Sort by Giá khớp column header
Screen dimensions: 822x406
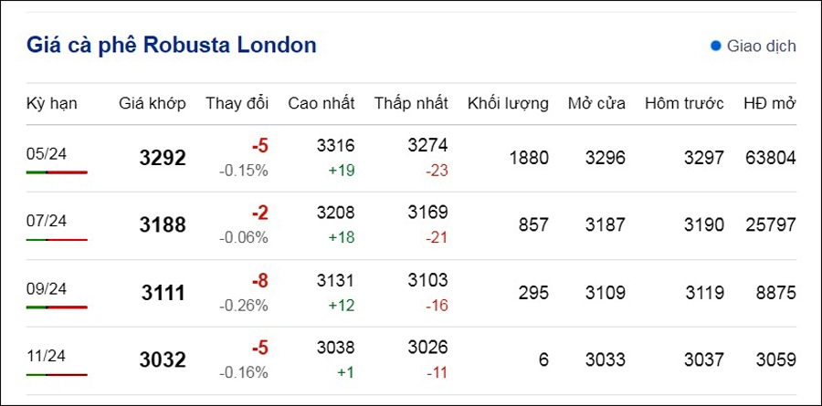[152, 104]
